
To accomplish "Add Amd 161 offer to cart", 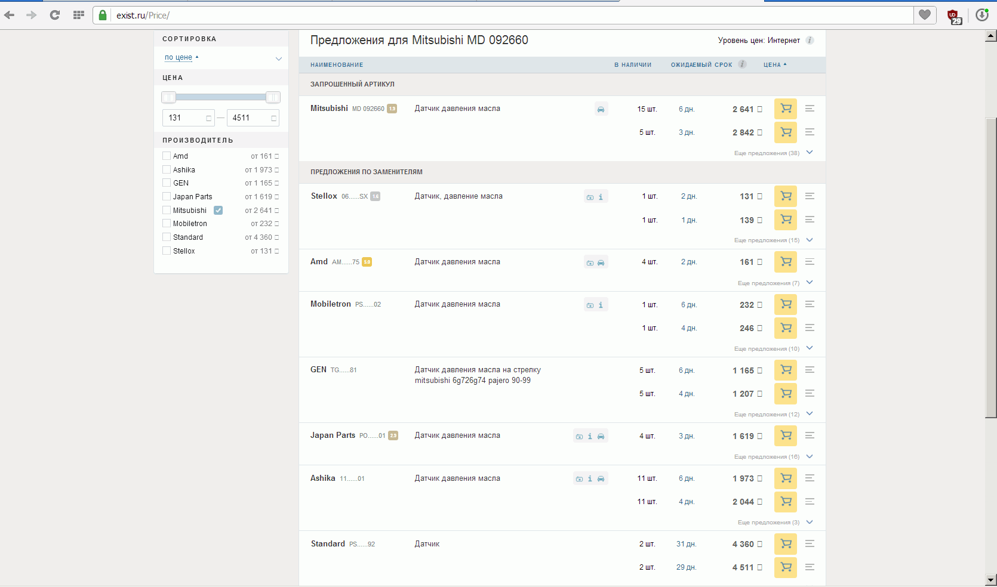I will pyautogui.click(x=785, y=262).
